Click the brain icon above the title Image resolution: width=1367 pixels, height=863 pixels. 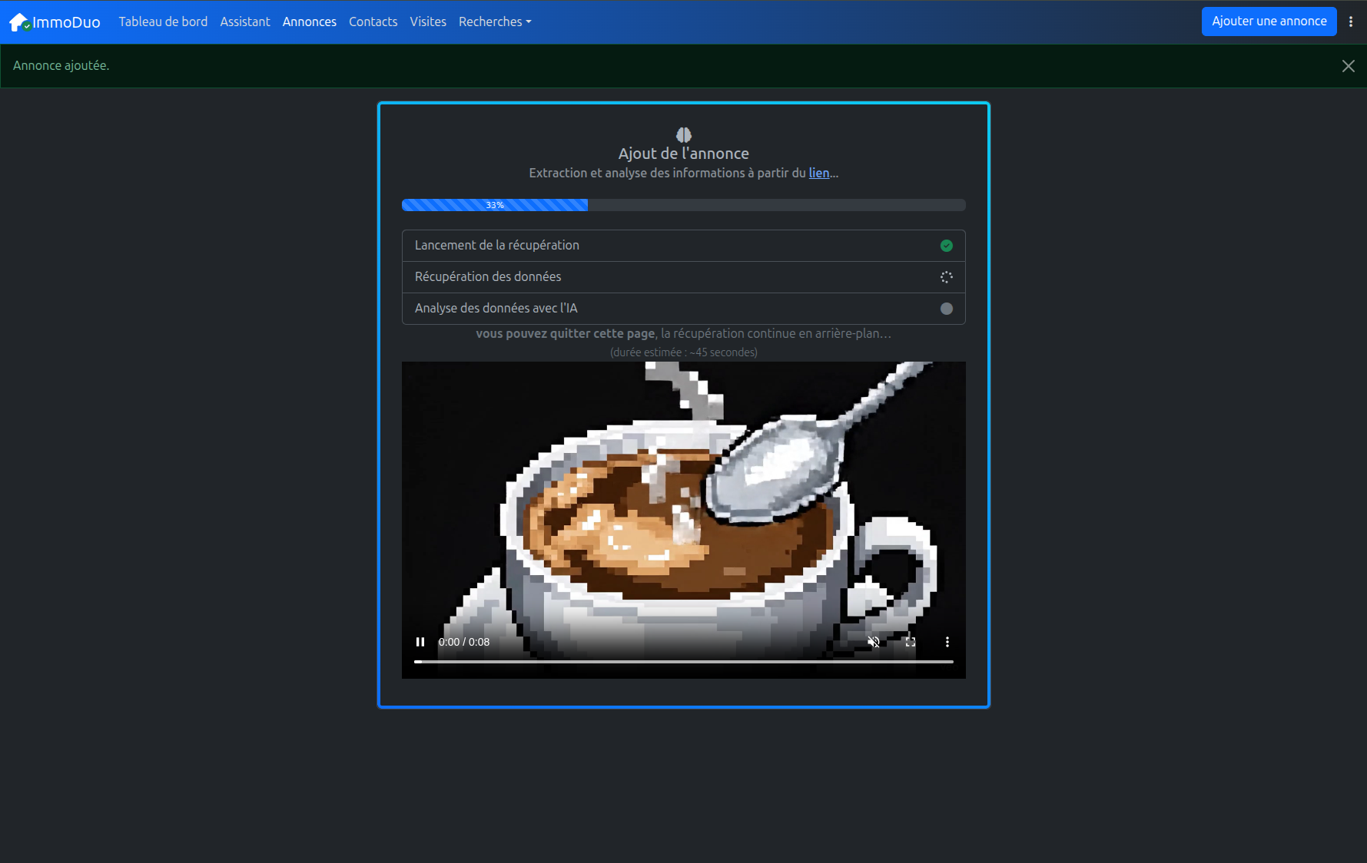683,135
